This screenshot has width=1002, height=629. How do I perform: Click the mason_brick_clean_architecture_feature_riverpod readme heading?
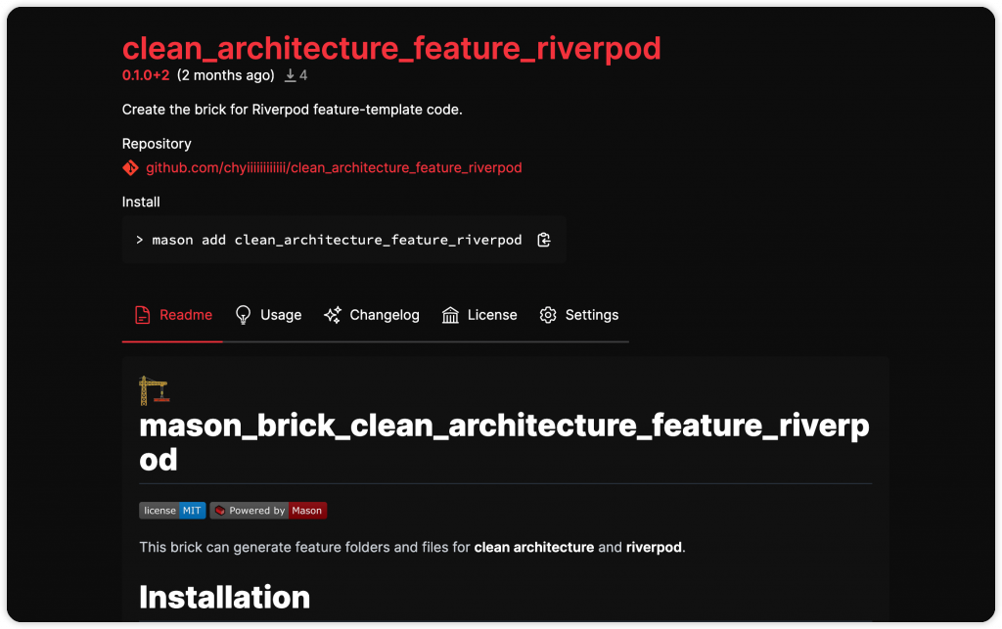pos(504,442)
